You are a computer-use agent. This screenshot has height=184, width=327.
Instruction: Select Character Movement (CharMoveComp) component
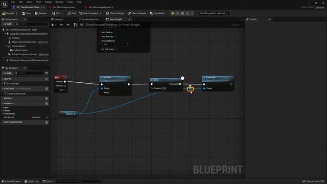[29, 60]
